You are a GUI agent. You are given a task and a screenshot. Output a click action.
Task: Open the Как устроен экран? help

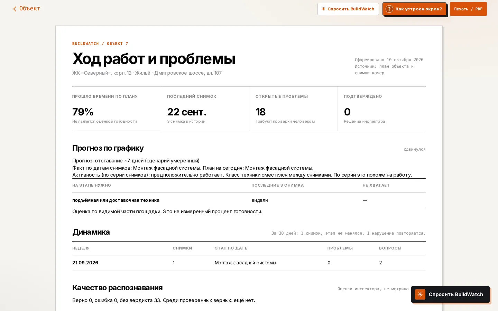(414, 9)
